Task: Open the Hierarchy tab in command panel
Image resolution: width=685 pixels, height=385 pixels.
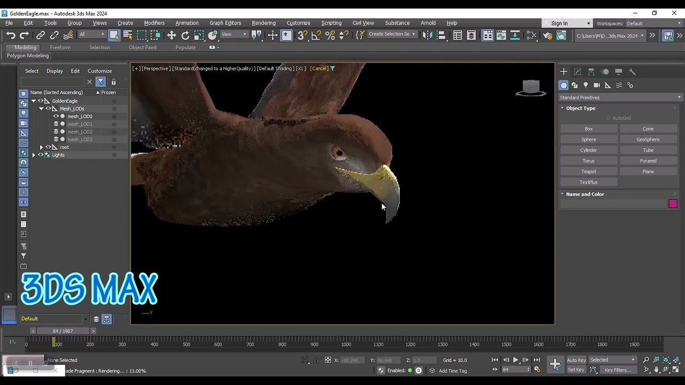Action: click(x=591, y=72)
